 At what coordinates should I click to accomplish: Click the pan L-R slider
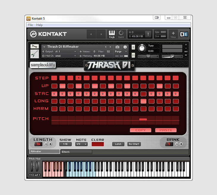148,56
